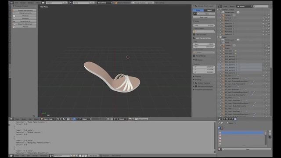The image size is (281, 158).
Task: Select the highlighted material slot row
Action: (x=241, y=133)
